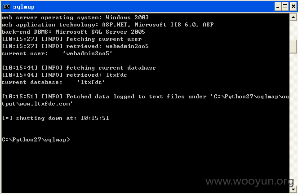
Task: Click the tput\www.ltxfdc.com path text
Action: pyautogui.click(x=37, y=104)
